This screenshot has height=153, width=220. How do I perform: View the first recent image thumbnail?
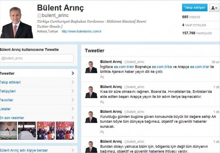click(9, 131)
